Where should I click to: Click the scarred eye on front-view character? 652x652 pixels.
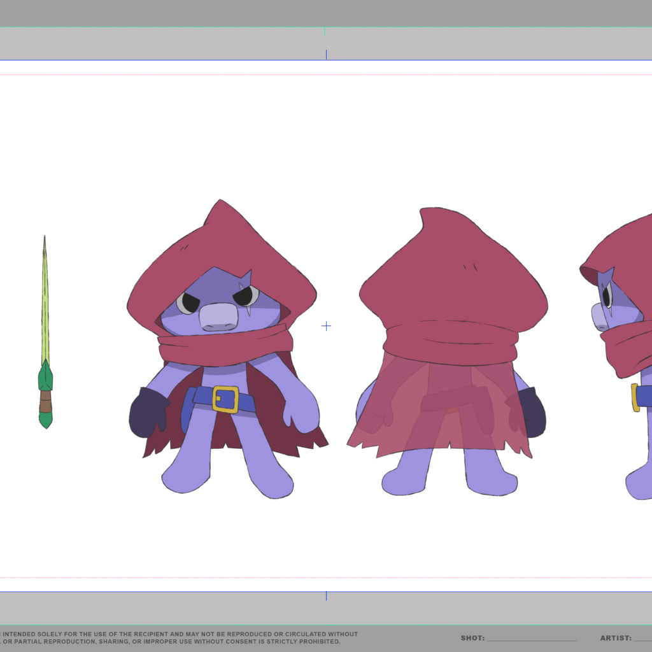(x=246, y=295)
